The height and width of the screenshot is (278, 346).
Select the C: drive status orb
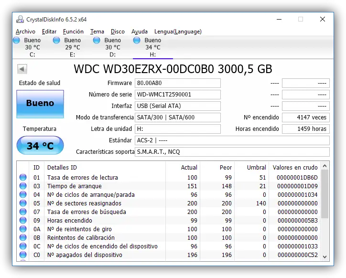[x=17, y=40]
